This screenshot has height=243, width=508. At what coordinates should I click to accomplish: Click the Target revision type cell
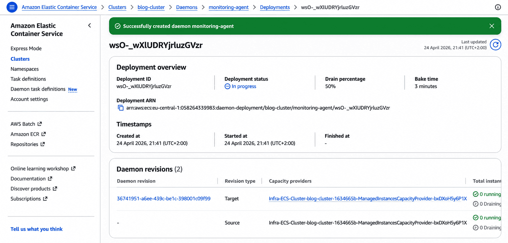[x=232, y=198]
